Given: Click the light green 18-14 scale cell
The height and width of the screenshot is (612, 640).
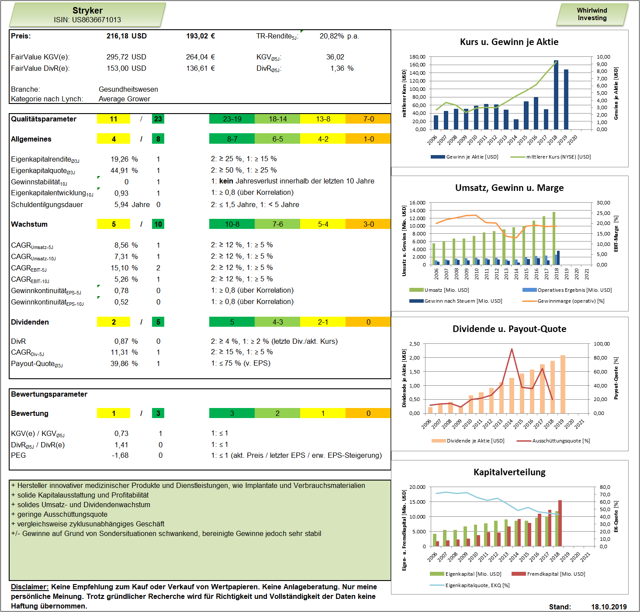Looking at the screenshot, I should click(277, 119).
